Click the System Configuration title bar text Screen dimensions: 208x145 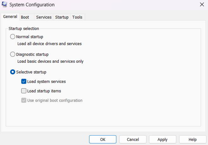32,5
